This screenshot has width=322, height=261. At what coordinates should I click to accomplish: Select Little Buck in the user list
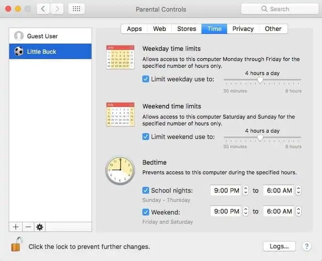50,51
